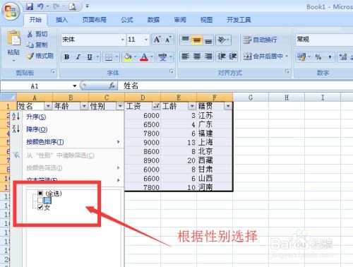Expand the Name Box dropdown arrow
The width and height of the screenshot is (353, 267).
point(75,86)
